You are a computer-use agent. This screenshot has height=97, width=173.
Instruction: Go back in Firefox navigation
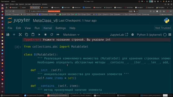point(7,11)
